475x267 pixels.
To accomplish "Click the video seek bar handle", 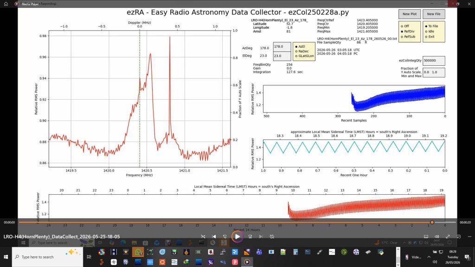I will click(x=432, y=222).
